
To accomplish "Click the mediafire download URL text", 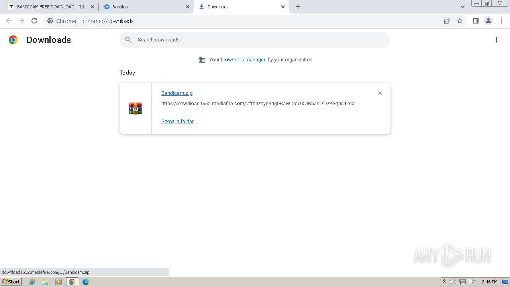I will click(259, 103).
